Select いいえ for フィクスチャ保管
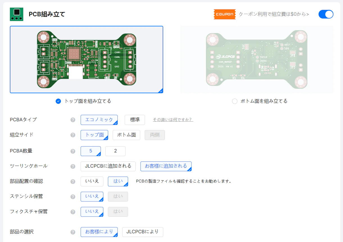Viewport: 343px width, 242px height. click(92, 212)
